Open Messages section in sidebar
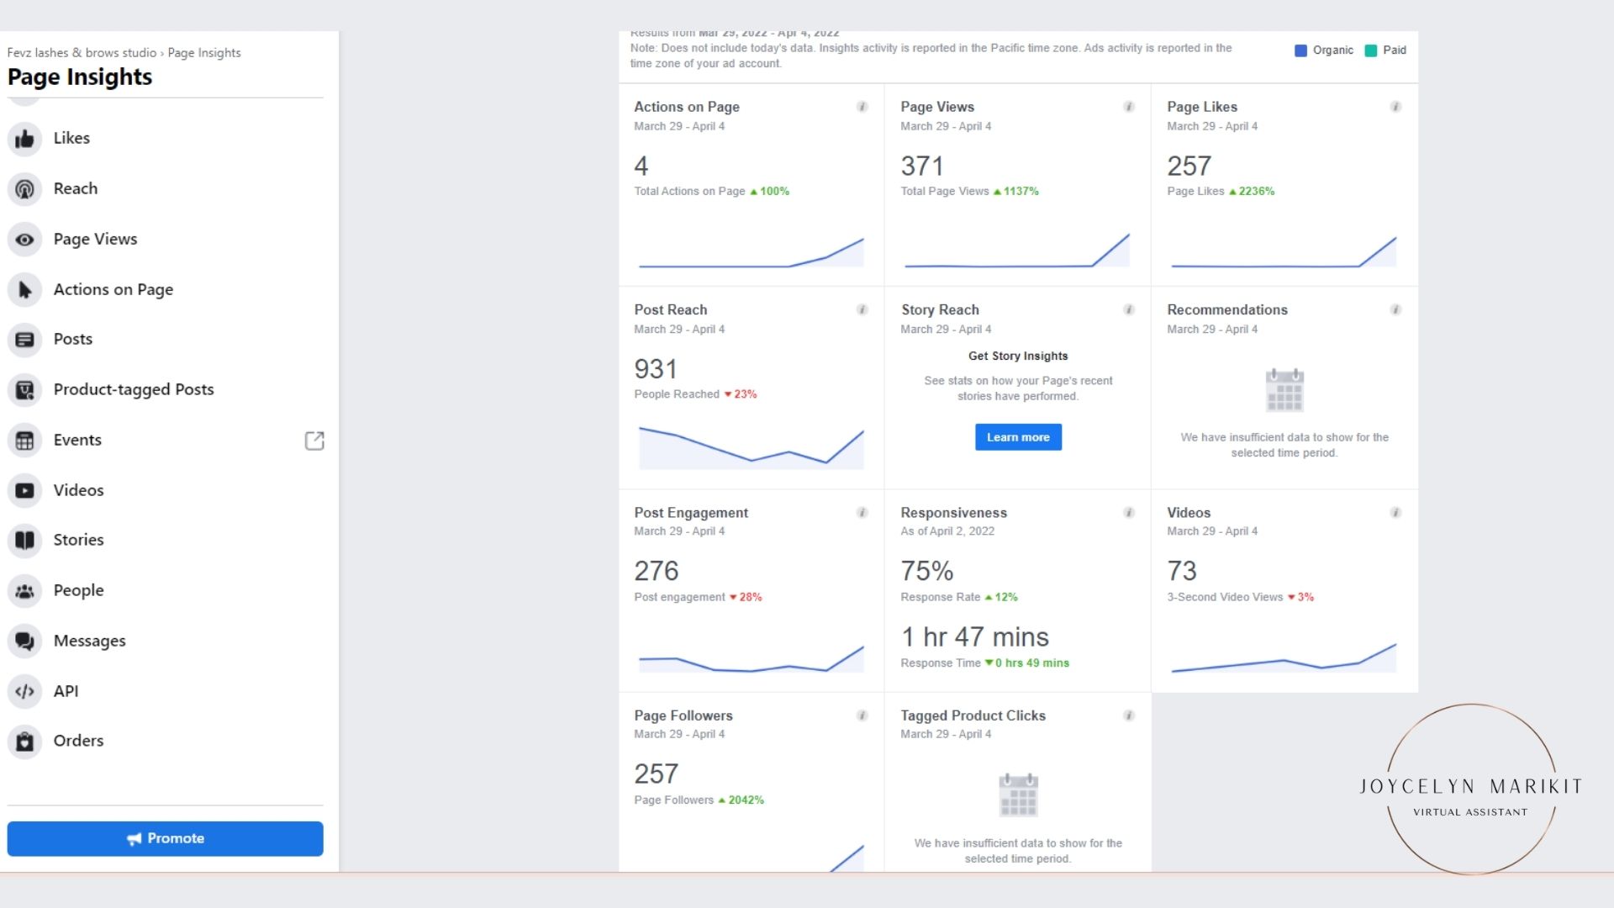 pos(89,641)
